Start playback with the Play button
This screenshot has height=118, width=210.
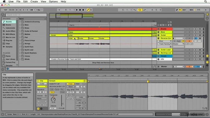pyautogui.click(x=77, y=10)
